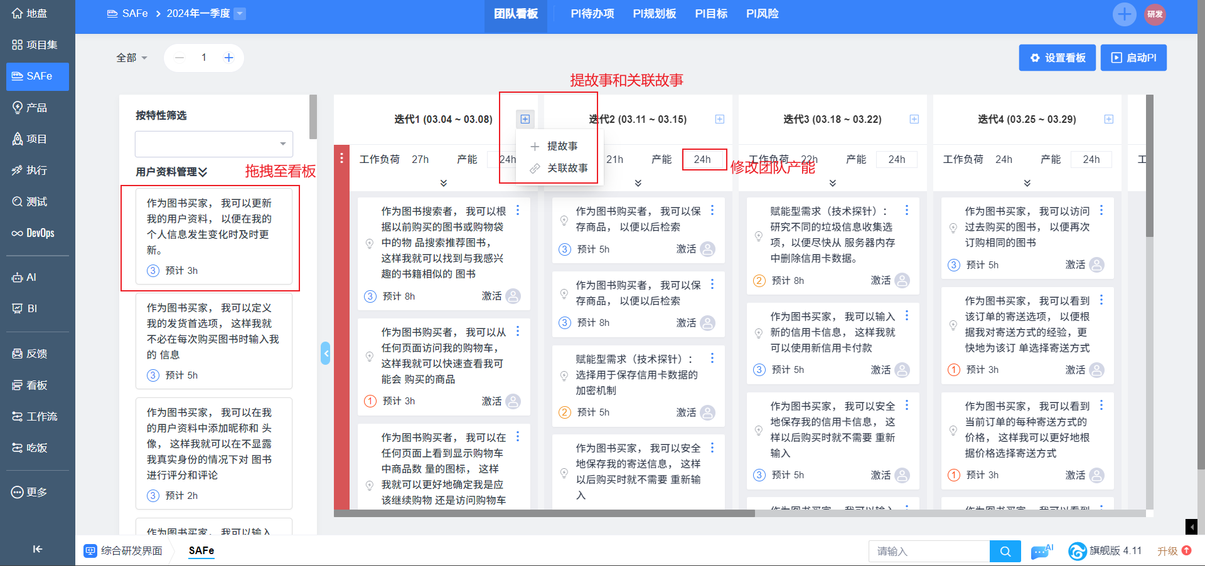Collapse the feature panel with blue handle

(325, 354)
